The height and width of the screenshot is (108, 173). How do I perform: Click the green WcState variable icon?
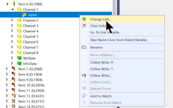pyautogui.click(x=19, y=58)
